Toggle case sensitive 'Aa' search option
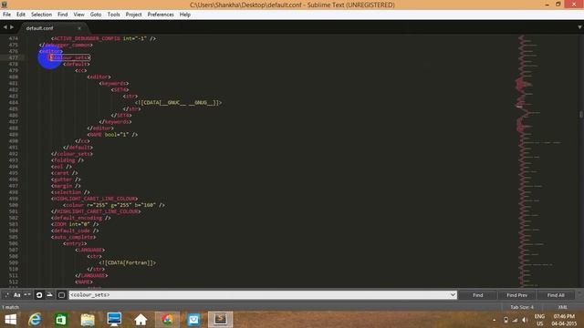The height and width of the screenshot is (328, 584). point(17,295)
